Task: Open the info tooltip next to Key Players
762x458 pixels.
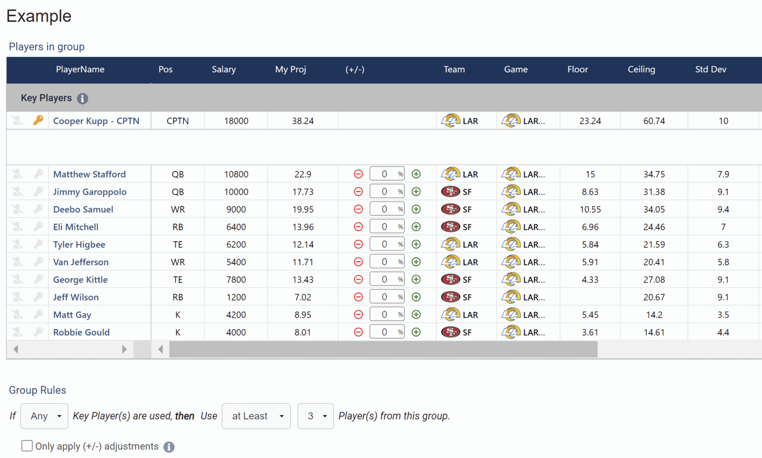Action: (x=82, y=98)
